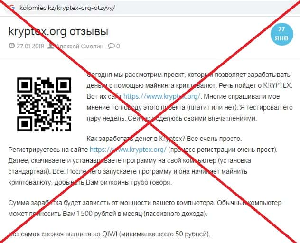Screen dimensions: 300x243
Task: Open the comments count showing 0
Action: (118, 46)
